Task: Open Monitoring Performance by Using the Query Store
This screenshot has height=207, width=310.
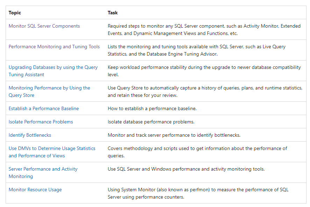Action: coord(49,88)
